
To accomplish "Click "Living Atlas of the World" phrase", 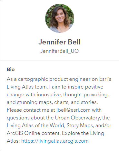I will 36,126.
